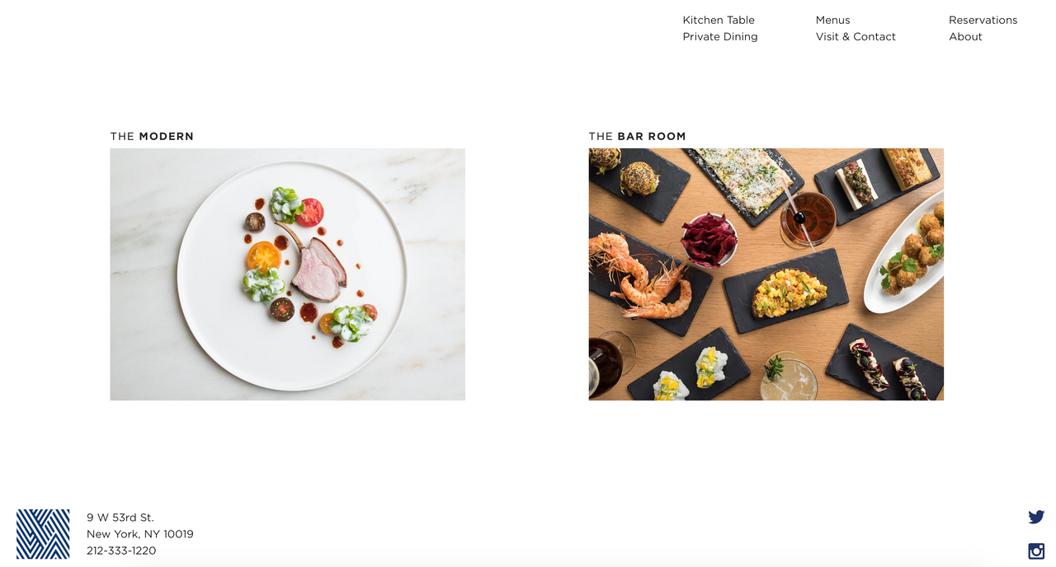Image resolution: width=1056 pixels, height=567 pixels.
Task: Click The Bar Room heading link
Action: click(637, 136)
